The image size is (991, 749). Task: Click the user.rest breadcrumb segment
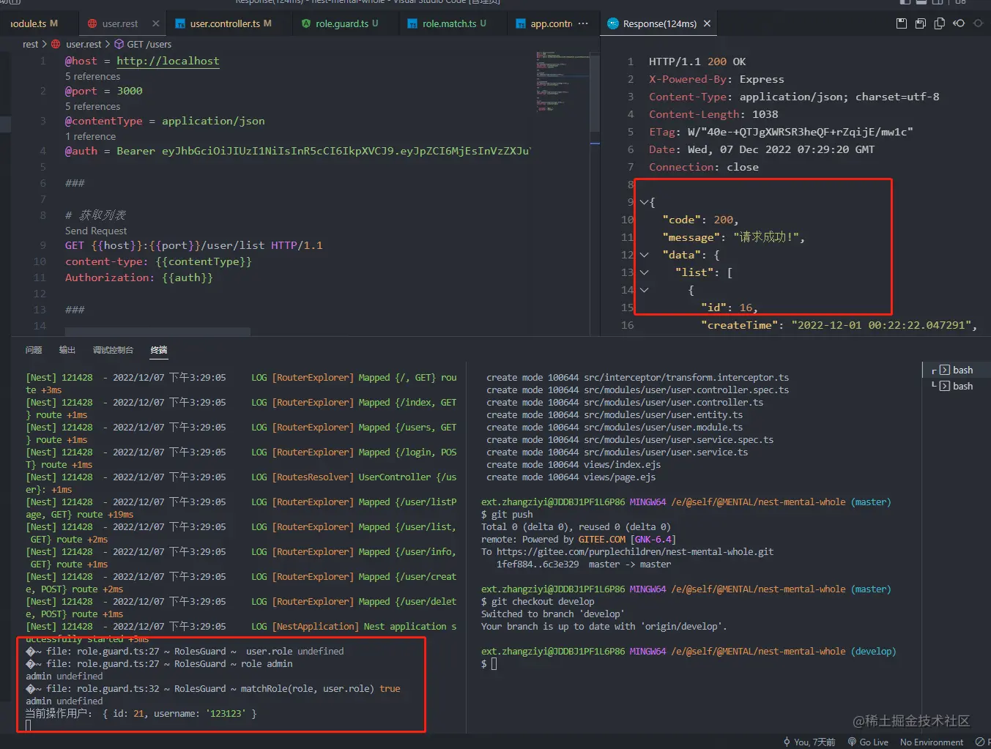click(x=83, y=44)
